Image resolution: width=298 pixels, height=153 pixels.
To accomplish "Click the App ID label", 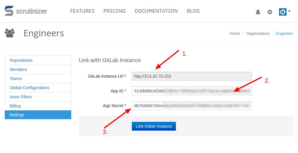I will point(118,91).
